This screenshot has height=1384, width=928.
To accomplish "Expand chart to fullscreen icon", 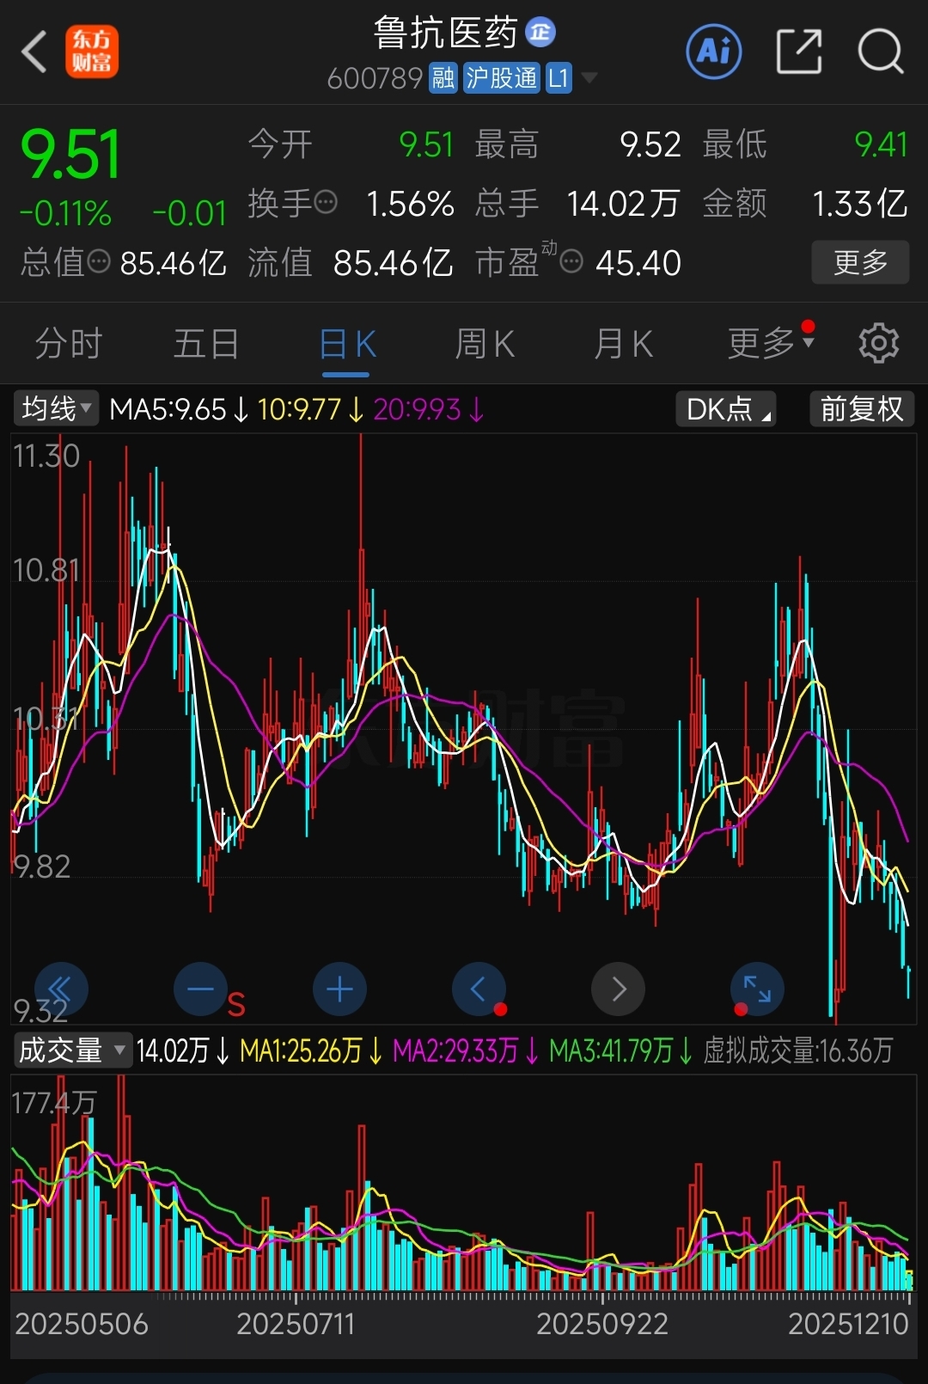I will click(757, 989).
